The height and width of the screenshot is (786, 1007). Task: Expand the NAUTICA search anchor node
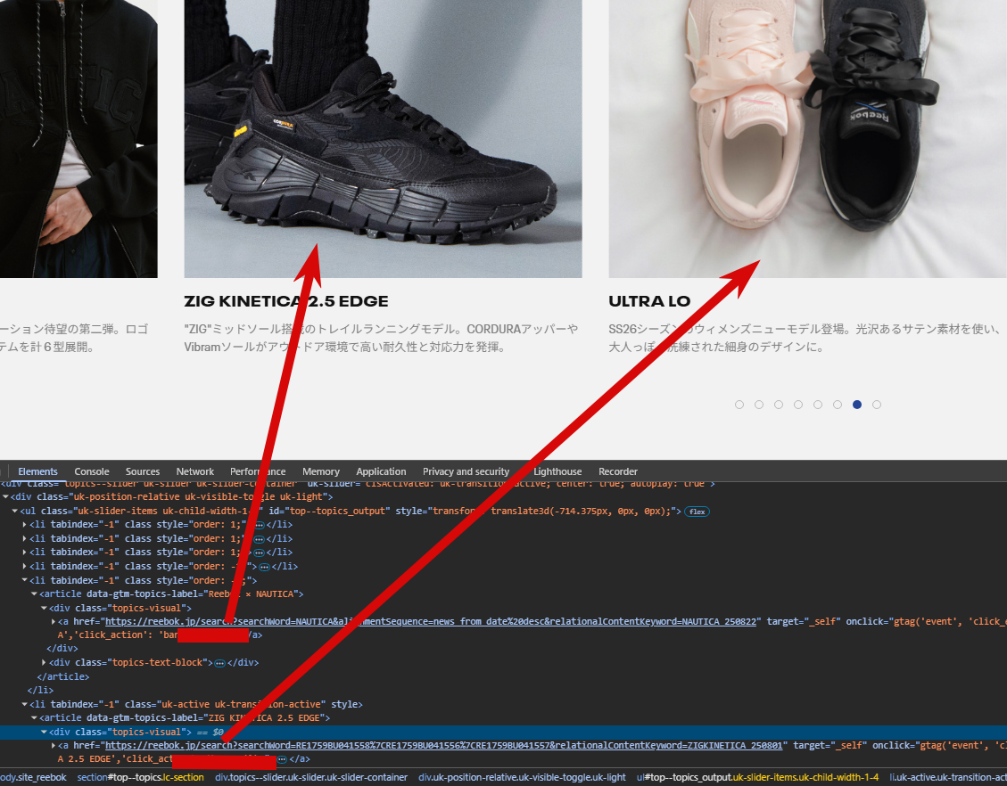(x=54, y=622)
